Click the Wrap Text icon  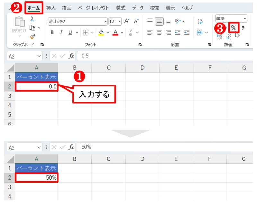pyautogui.click(x=200, y=22)
